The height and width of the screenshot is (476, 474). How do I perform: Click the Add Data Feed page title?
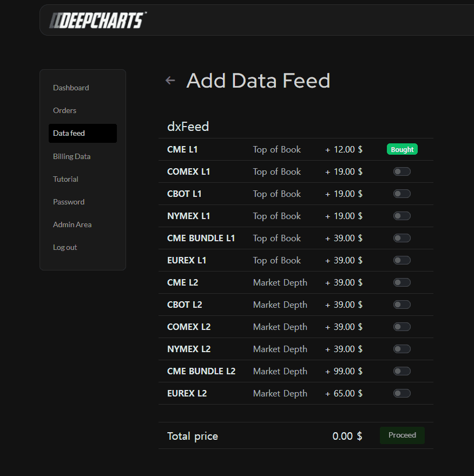(x=258, y=81)
